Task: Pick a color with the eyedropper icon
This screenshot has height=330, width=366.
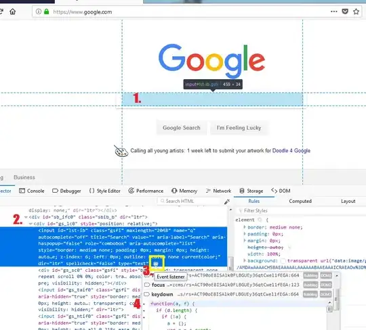Action: click(x=226, y=202)
